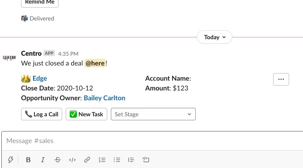This screenshot has width=303, height=168.
Task: Insert a code block
Action: (146, 160)
